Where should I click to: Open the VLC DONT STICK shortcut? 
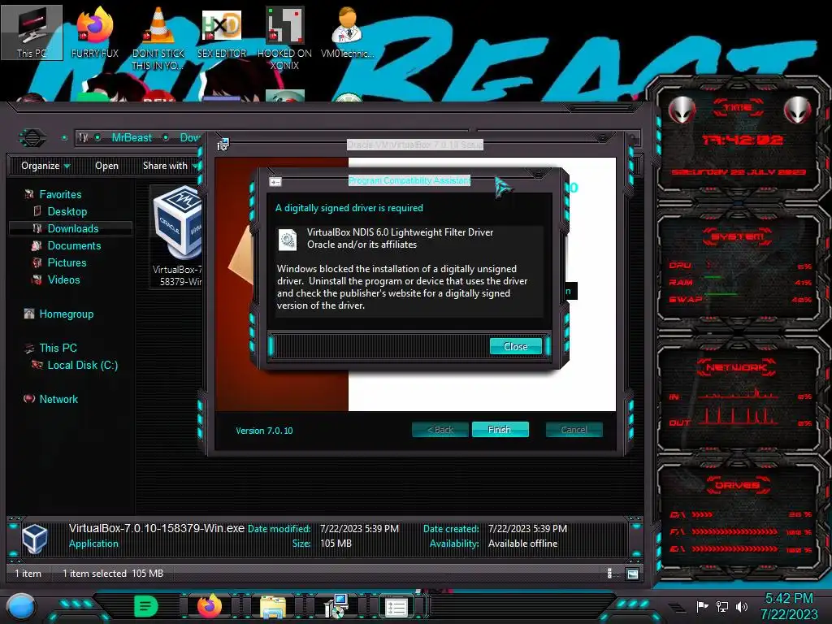[x=158, y=38]
